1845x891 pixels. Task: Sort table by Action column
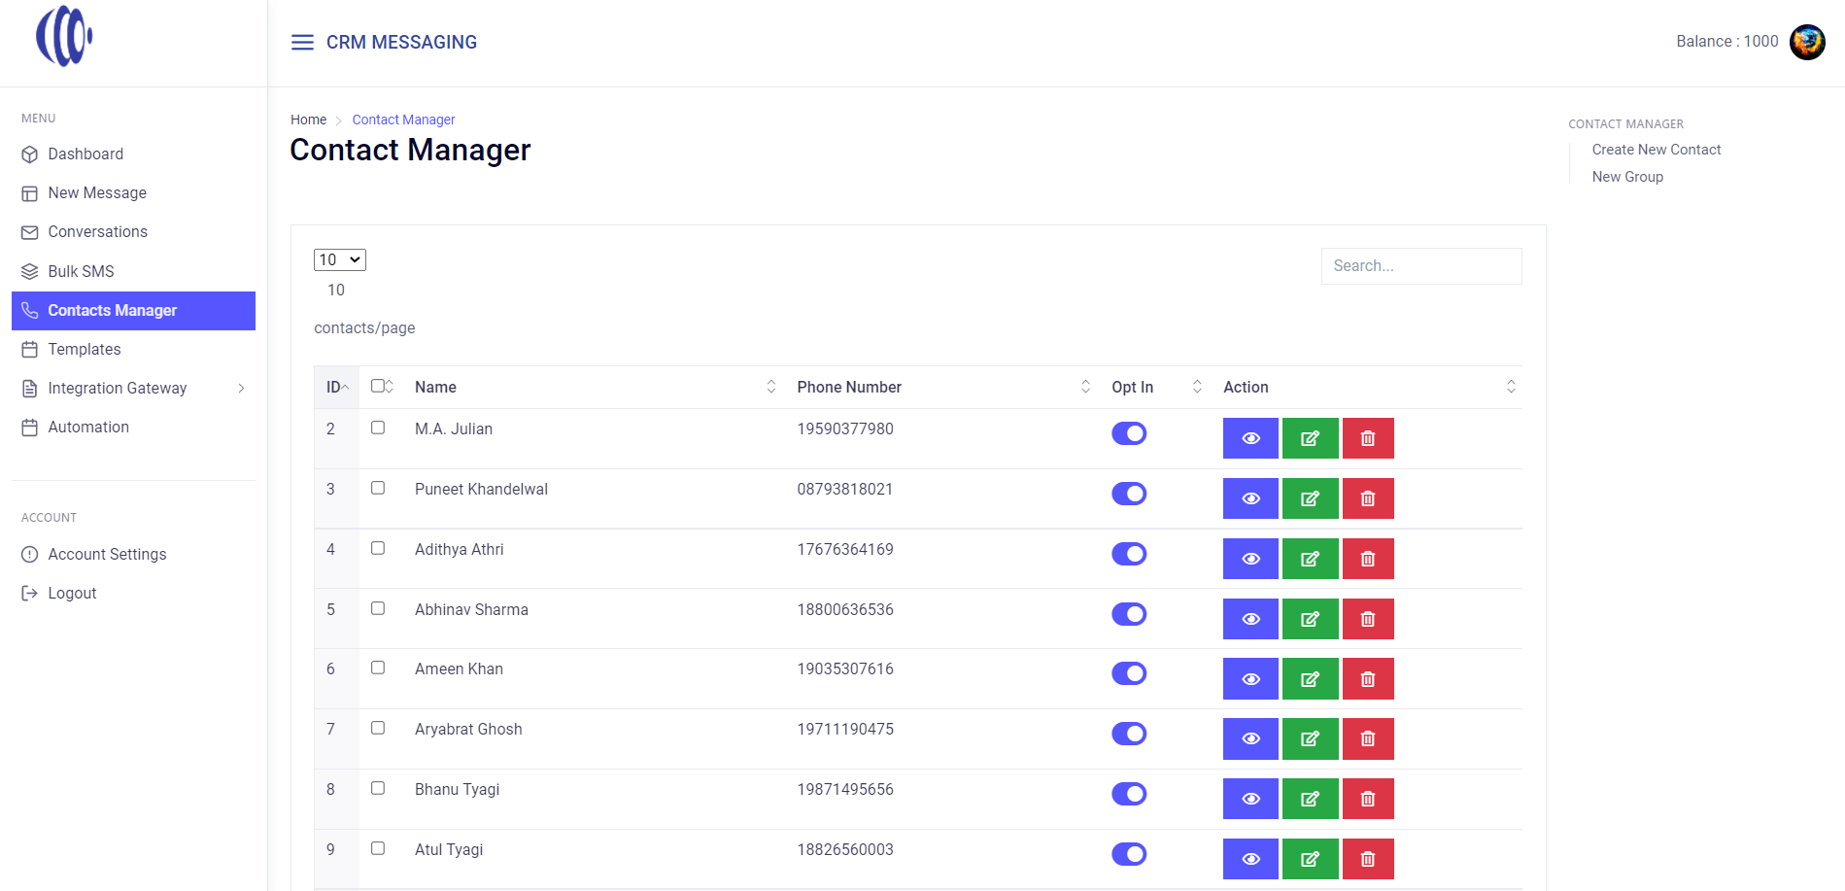point(1367,387)
